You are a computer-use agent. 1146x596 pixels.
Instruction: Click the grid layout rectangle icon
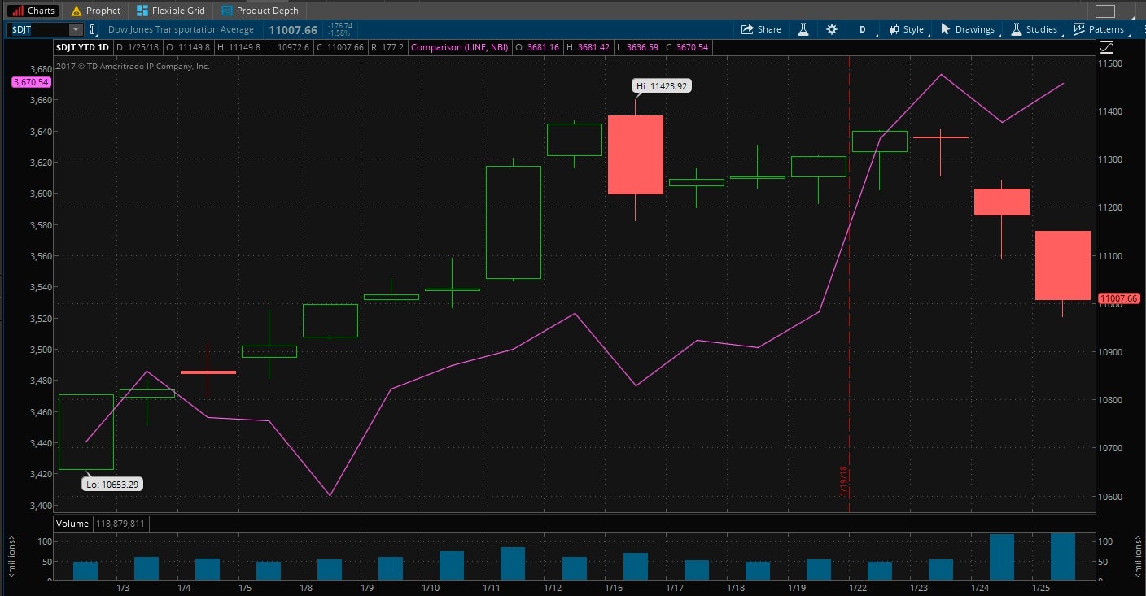1104,11
